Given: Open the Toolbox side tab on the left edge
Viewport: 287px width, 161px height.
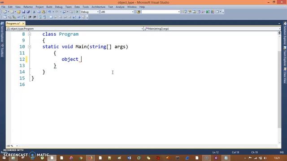Looking at the screenshot, I should coord(2,50).
